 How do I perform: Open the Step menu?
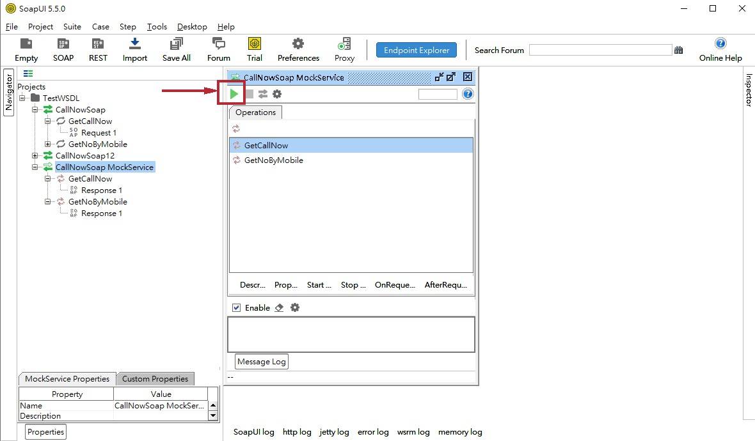pyautogui.click(x=127, y=26)
